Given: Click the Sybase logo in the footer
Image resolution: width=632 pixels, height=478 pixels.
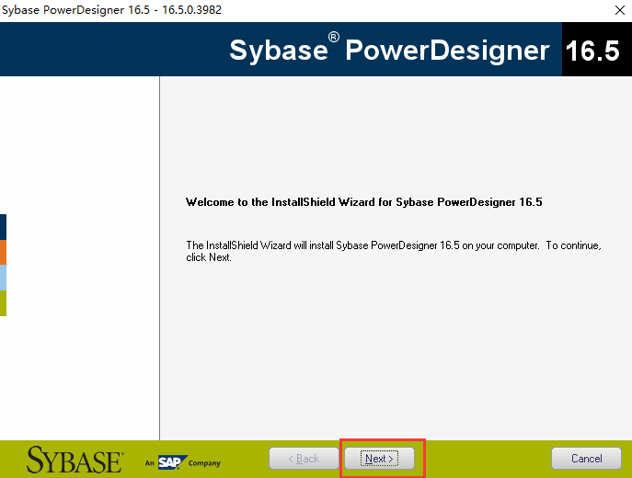Looking at the screenshot, I should (75, 460).
